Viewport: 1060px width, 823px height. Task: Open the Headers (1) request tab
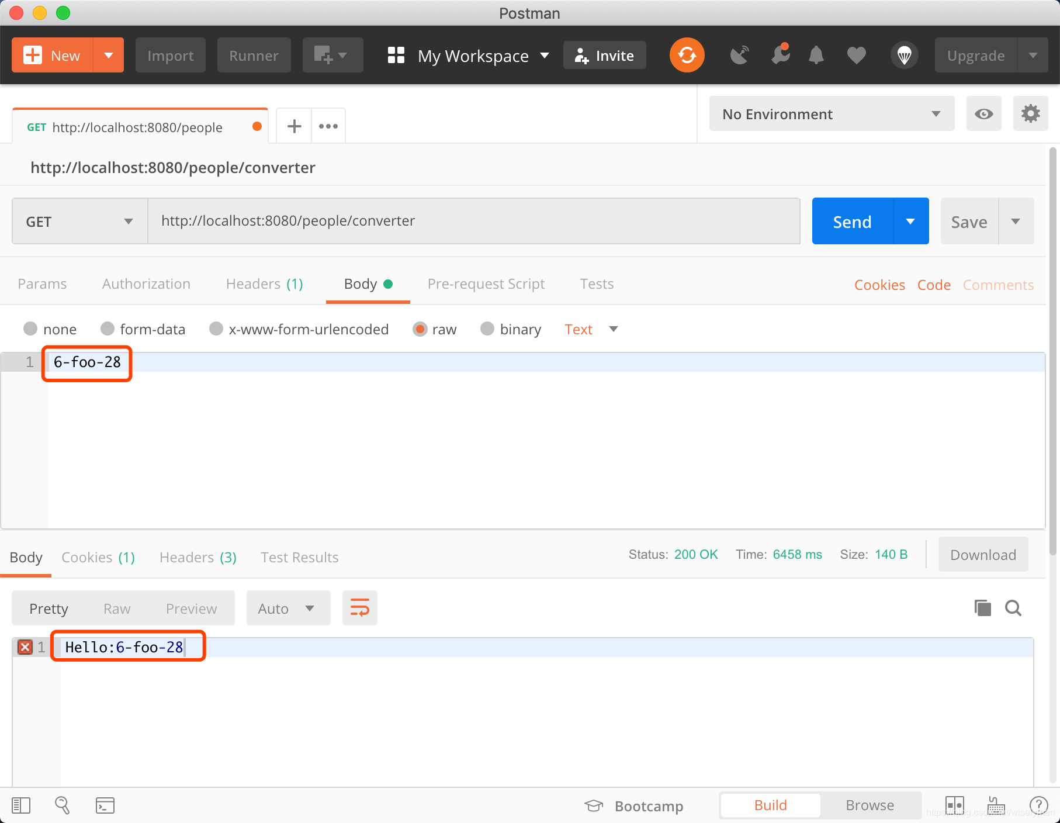click(x=264, y=283)
